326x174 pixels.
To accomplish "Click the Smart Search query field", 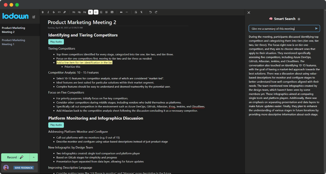I will pyautogui.click(x=281, y=29).
